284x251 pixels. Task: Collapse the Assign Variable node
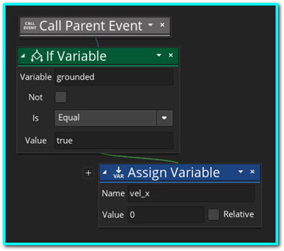tap(104, 172)
